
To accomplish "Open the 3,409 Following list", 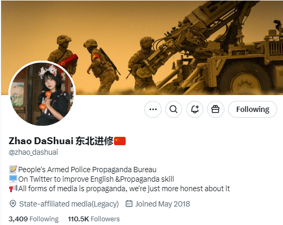I will tap(34, 219).
